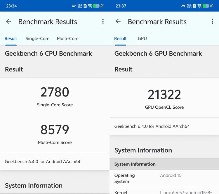Tap the 13.6 KB/s network speed indicator
This screenshot has height=194, width=219.
point(189,6)
